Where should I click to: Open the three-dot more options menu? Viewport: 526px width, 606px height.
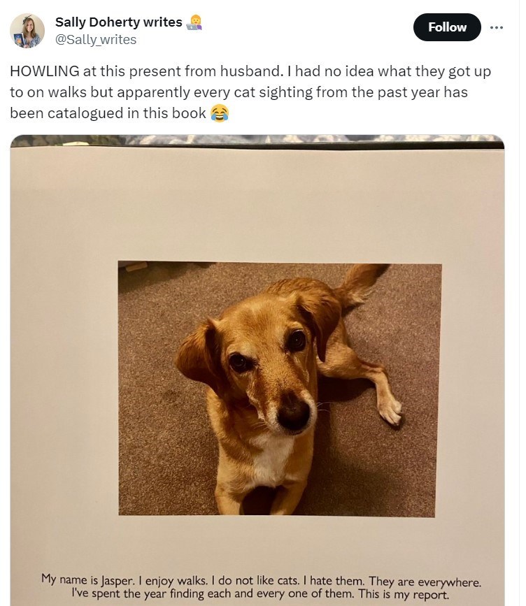coord(496,27)
